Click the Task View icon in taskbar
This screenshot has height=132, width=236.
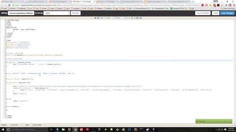pos(51,129)
